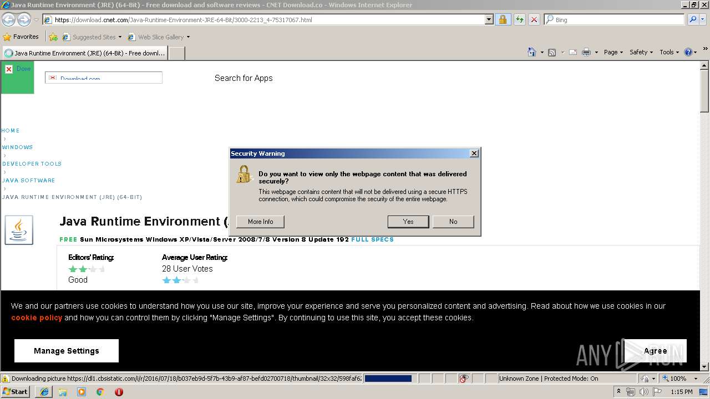Expand the zoom level 100% dropdown
Screen dimensions: 710x399
[696, 378]
